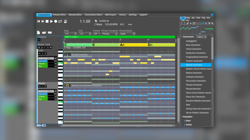Play the preview in the browser toolbar

(x=191, y=23)
